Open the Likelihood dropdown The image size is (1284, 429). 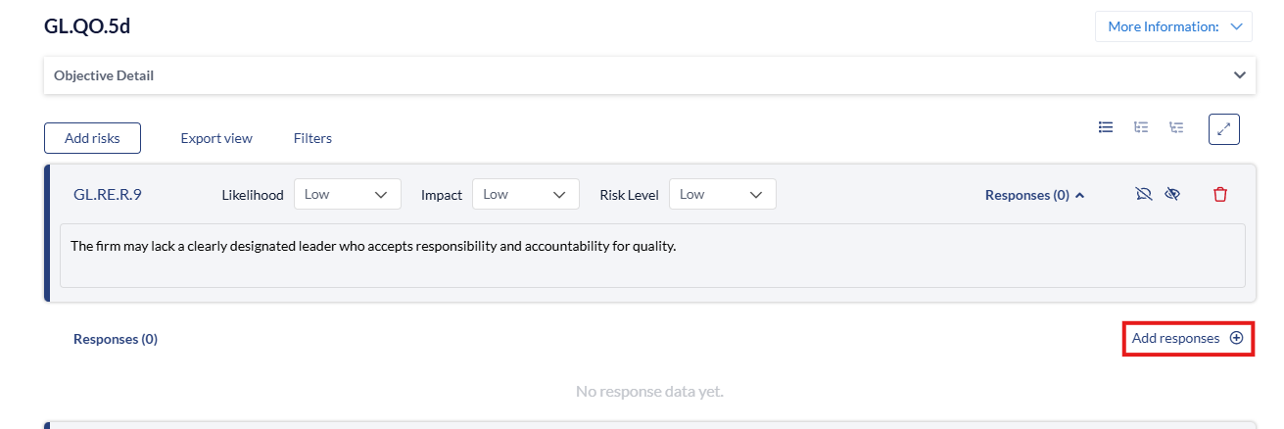pyautogui.click(x=347, y=194)
